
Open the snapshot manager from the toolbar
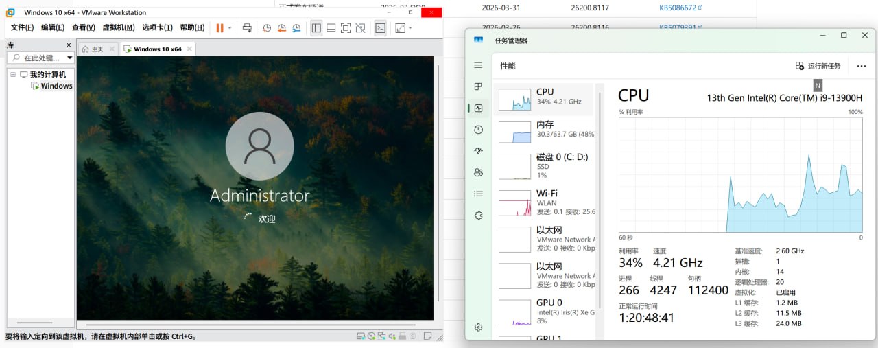pos(296,28)
